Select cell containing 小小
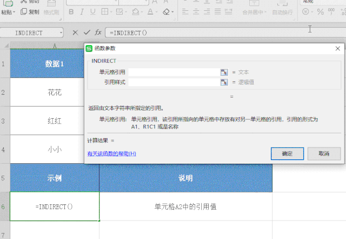The width and height of the screenshot is (346, 239). coord(47,150)
